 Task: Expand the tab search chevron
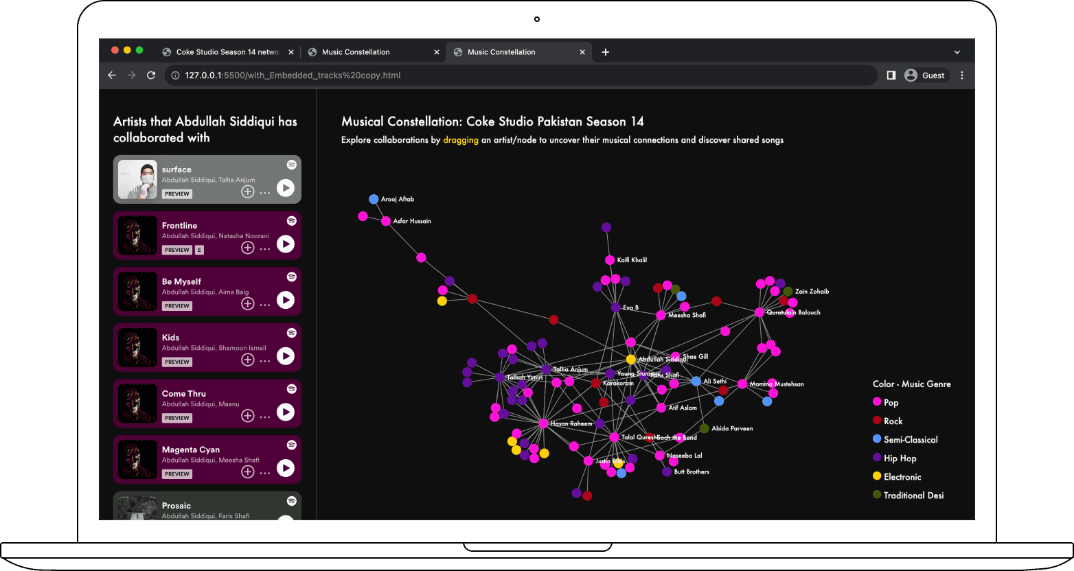tap(957, 52)
